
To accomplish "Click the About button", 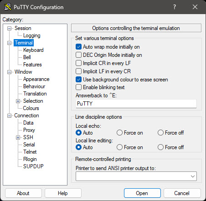I will point(23,193).
